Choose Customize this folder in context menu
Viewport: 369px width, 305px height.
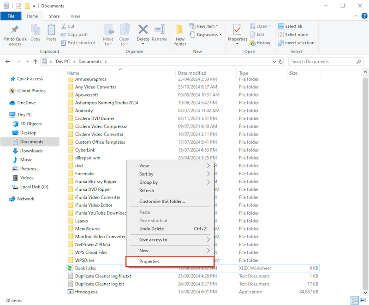coord(170,201)
